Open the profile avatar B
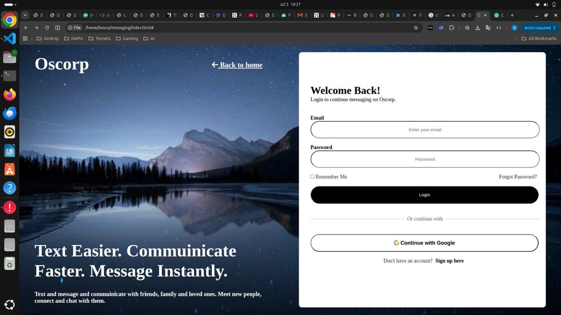Image resolution: width=561 pixels, height=315 pixels. pyautogui.click(x=514, y=28)
